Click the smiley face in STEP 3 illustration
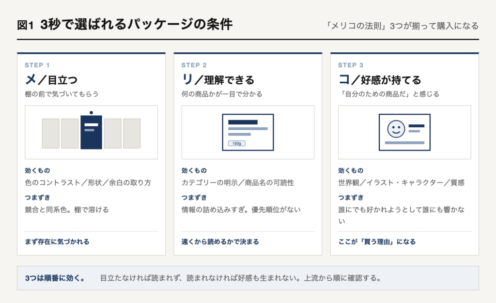 pyautogui.click(x=396, y=129)
